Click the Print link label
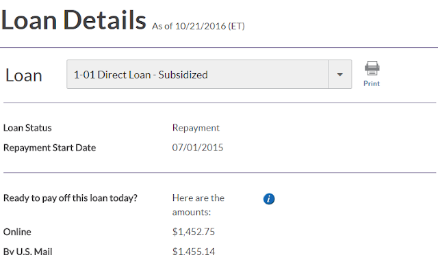Image resolution: width=438 pixels, height=255 pixels. [372, 83]
